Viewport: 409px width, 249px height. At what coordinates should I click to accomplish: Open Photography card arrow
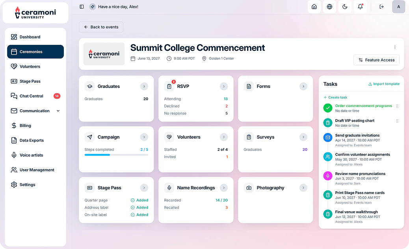click(x=303, y=188)
